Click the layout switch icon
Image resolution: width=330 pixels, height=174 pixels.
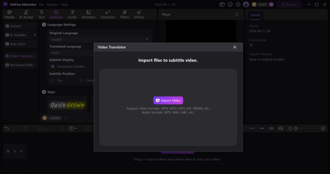pos(222,4)
